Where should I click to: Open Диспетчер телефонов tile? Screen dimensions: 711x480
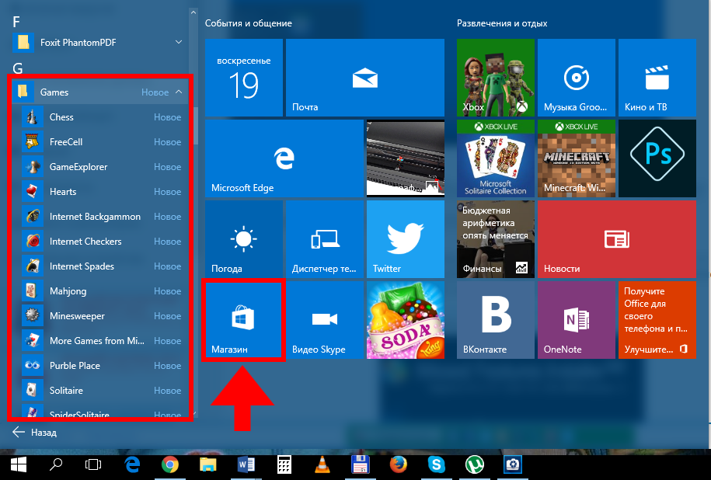tap(325, 239)
